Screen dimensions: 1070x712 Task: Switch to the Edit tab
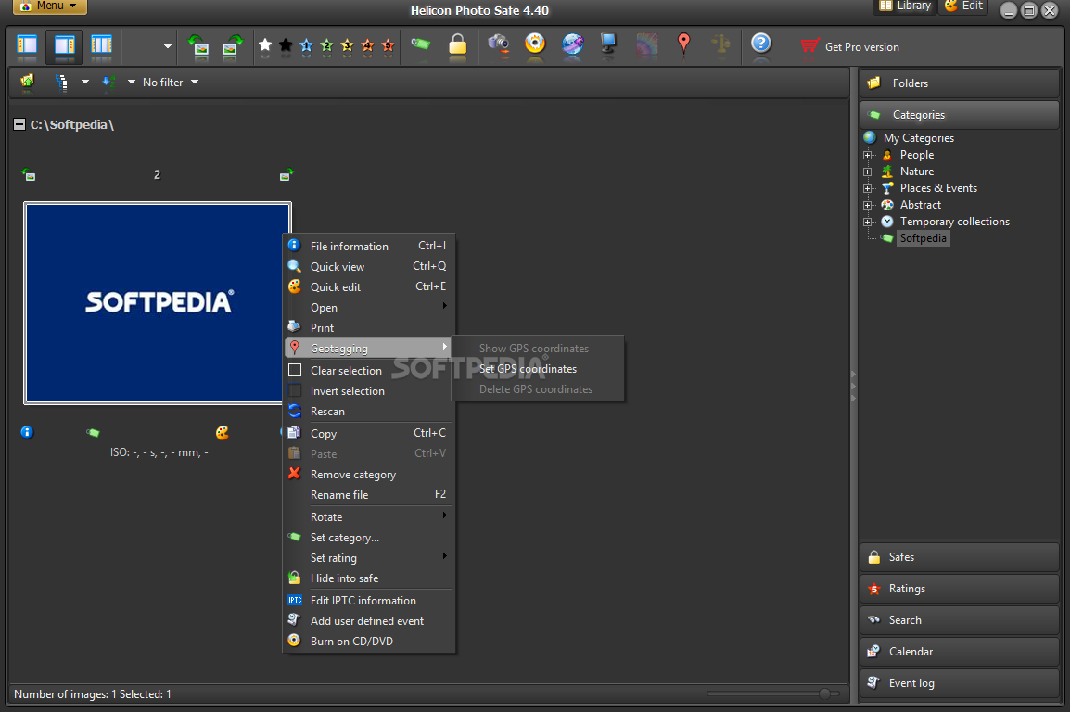coord(963,6)
